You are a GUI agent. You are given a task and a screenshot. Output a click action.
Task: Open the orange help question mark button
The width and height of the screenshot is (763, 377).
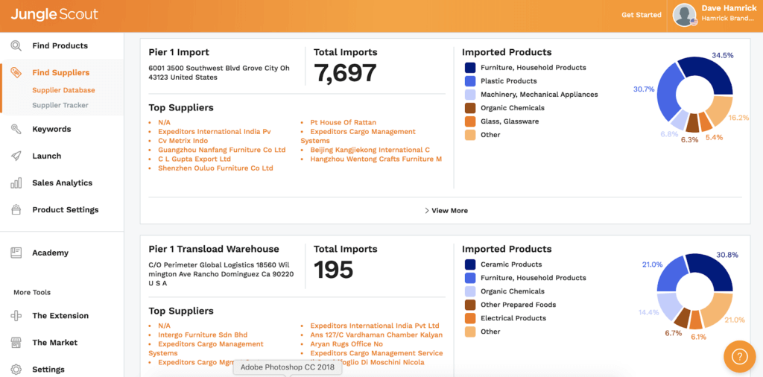(739, 357)
